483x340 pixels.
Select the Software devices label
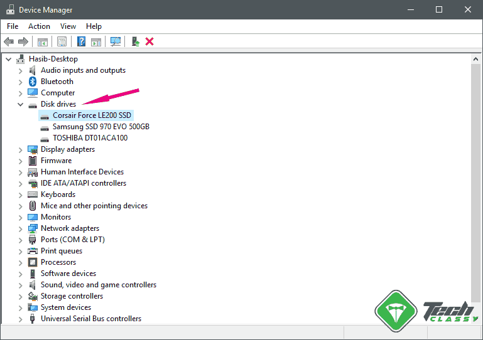coord(68,274)
